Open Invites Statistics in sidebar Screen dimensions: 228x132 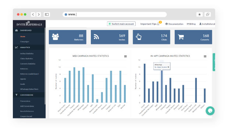coord(27,54)
